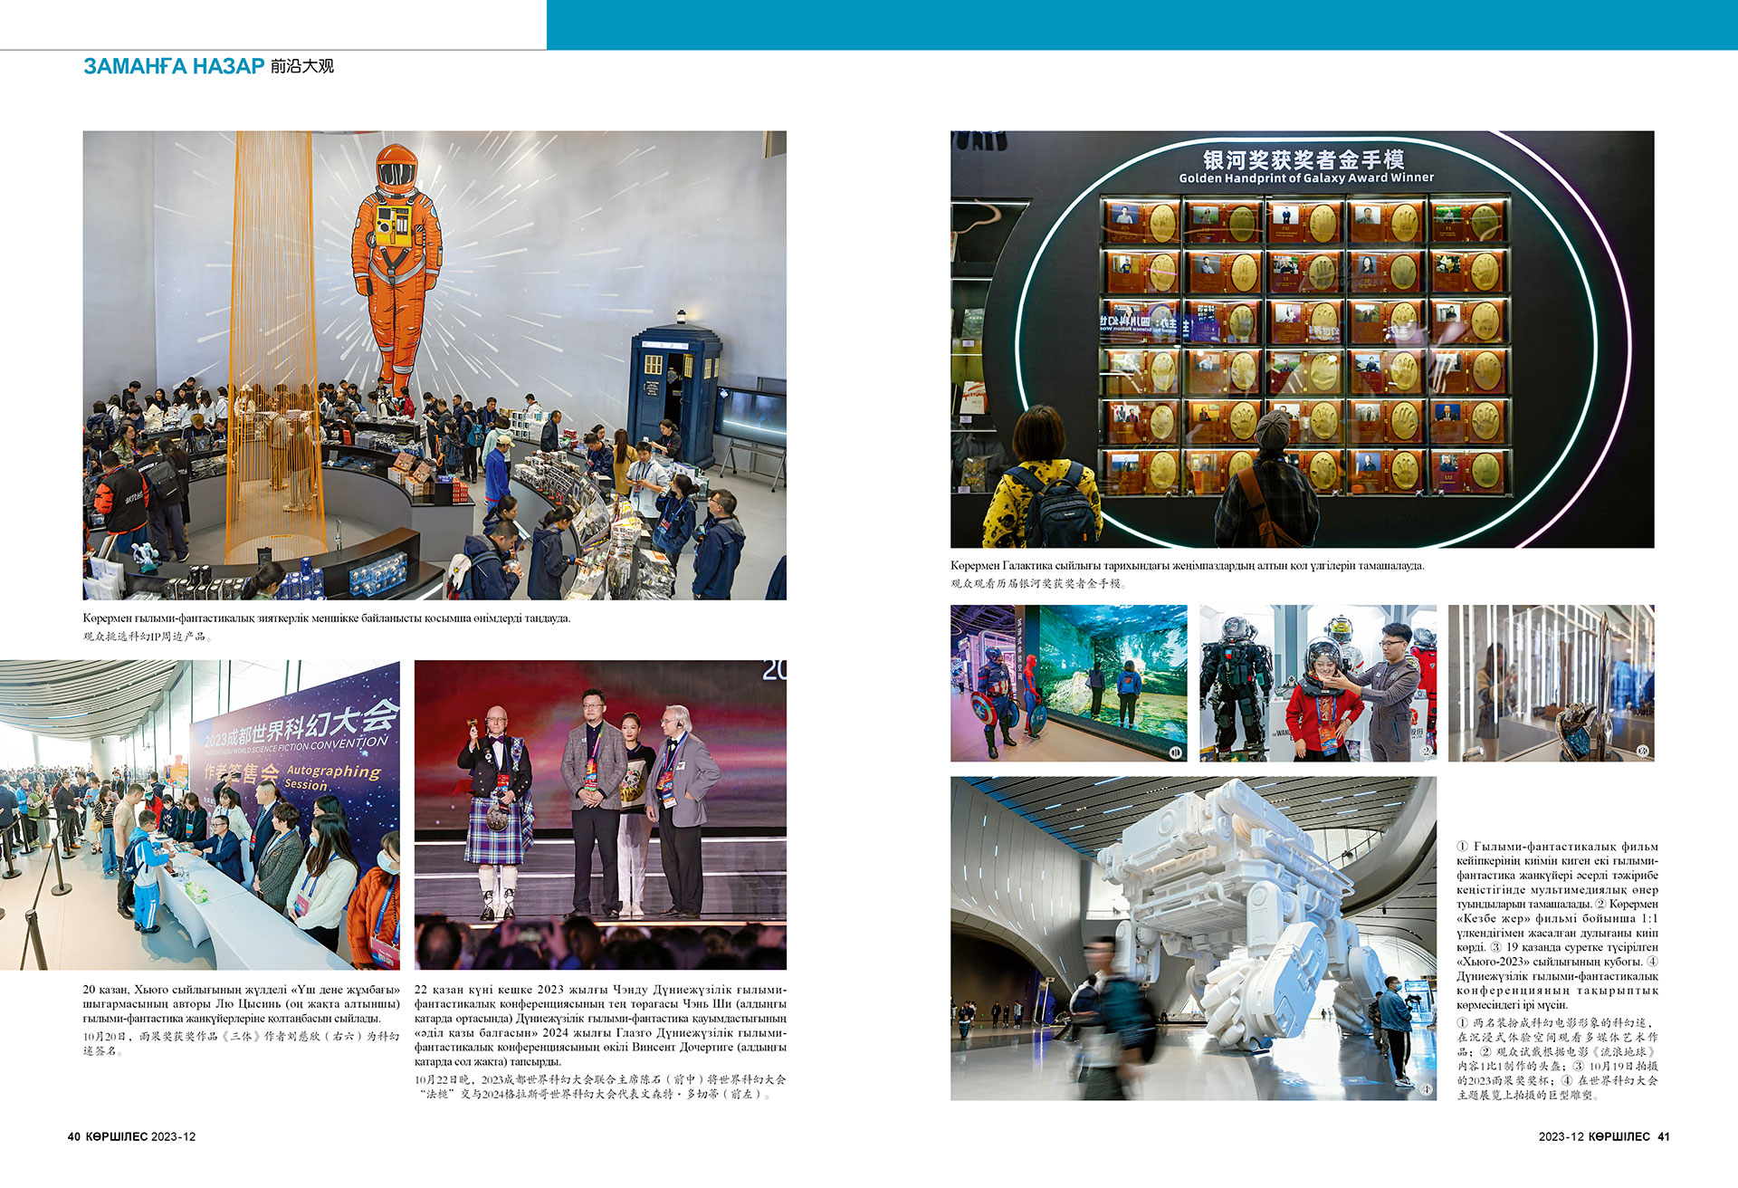Click the circled number 4 photo marker
This screenshot has height=1188, width=1738.
point(1426,1089)
